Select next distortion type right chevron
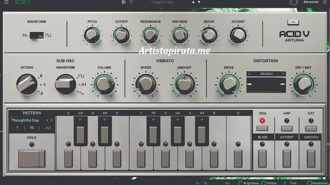The image size is (330, 185). (283, 74)
